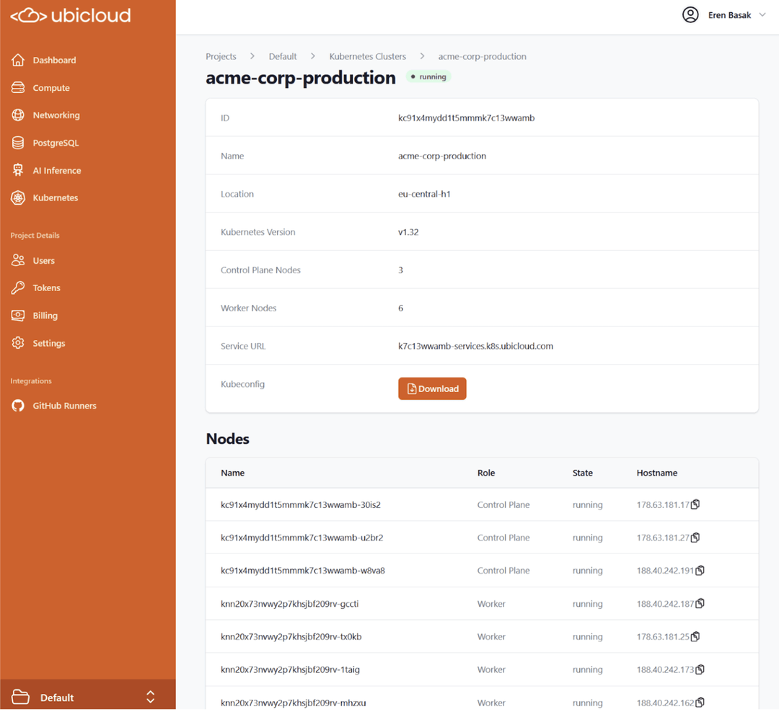Image resolution: width=779 pixels, height=712 pixels.
Task: Click the Default project folder icon
Action: (20, 697)
